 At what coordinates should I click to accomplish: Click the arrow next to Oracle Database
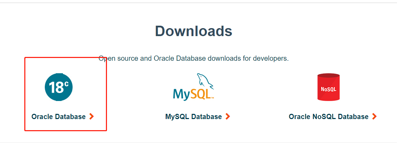coord(91,117)
